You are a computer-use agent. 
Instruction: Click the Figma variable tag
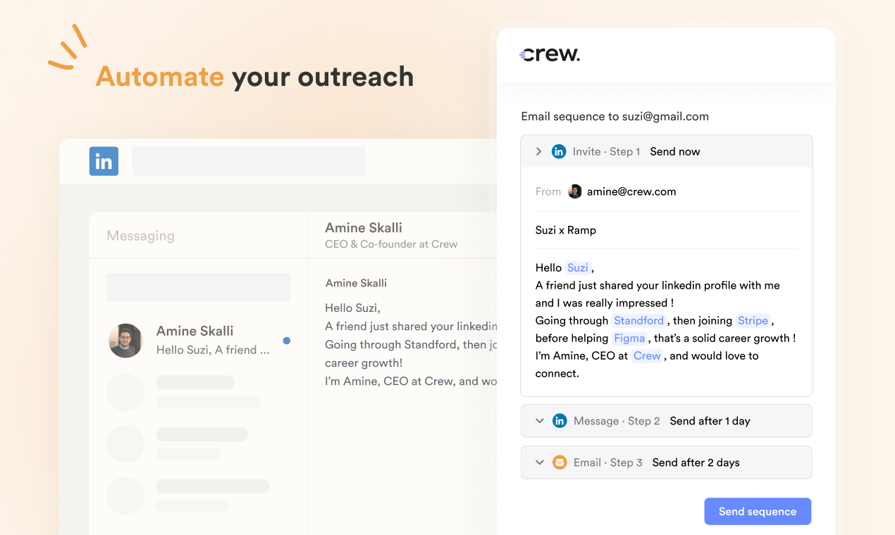tap(629, 338)
